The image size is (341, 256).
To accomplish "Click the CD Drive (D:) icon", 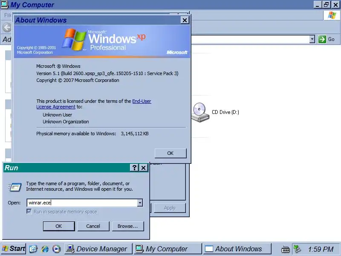I will (x=200, y=112).
